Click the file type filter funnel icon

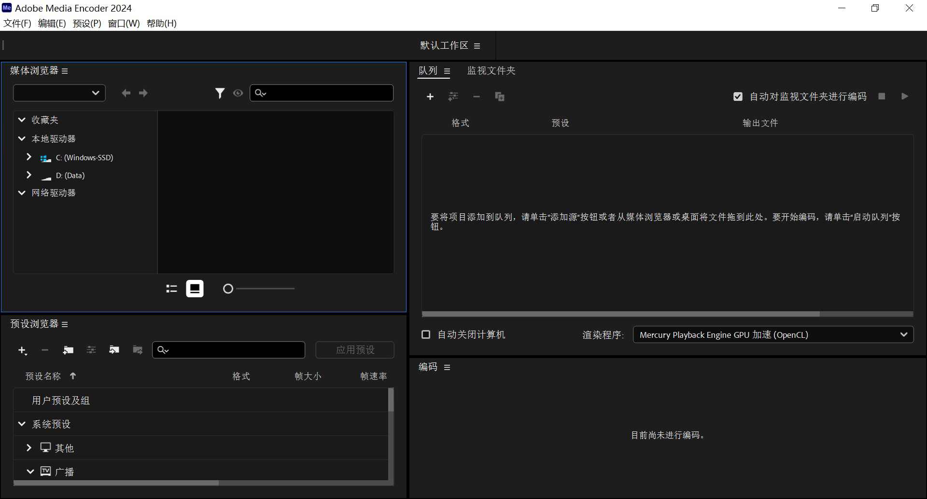220,93
